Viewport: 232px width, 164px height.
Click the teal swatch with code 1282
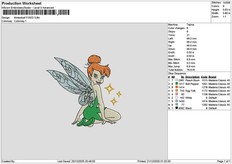coord(177,104)
